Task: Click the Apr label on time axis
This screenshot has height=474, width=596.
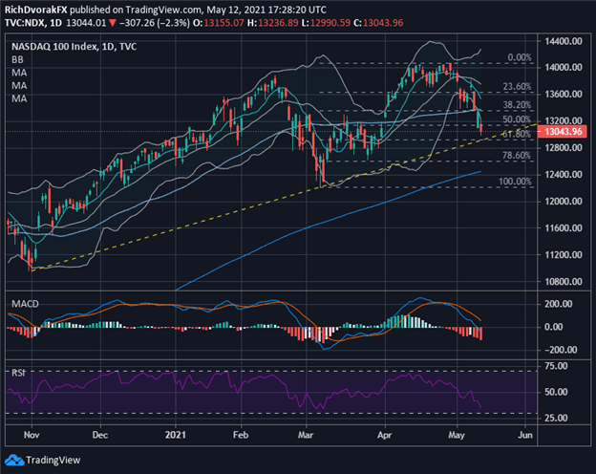Action: [385, 435]
